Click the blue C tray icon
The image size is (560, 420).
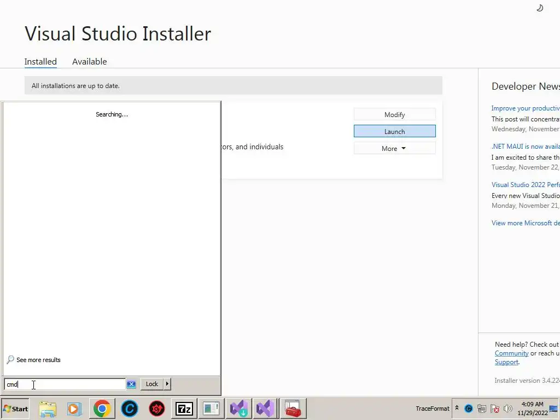(469, 408)
